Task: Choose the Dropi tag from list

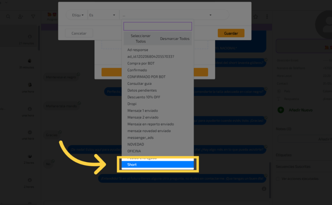Action: click(132, 104)
